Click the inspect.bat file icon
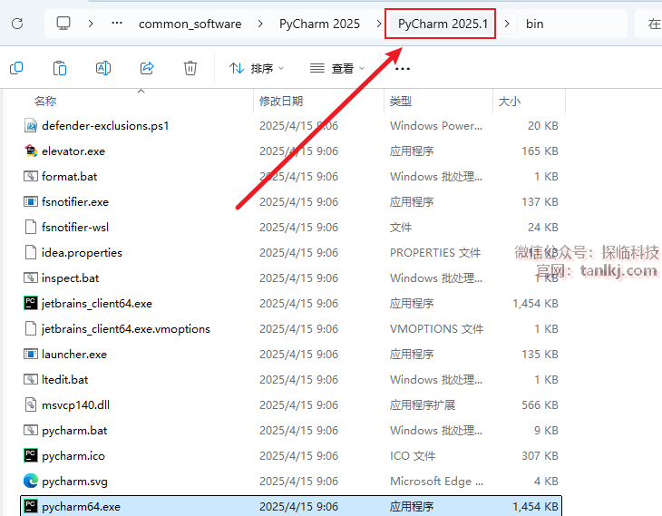 [x=31, y=277]
